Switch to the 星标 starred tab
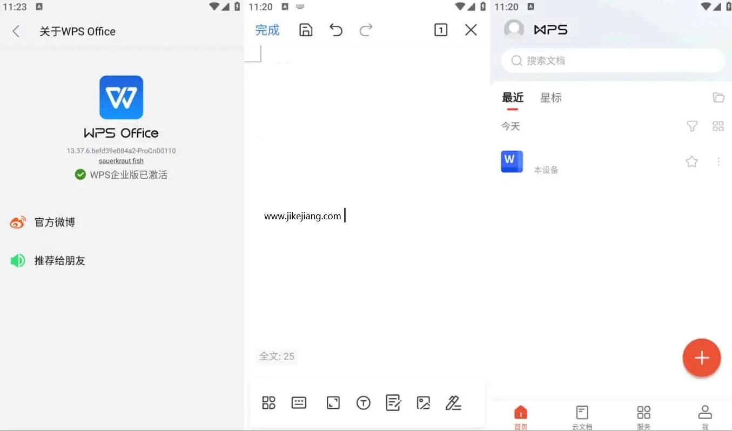732x431 pixels. click(x=551, y=98)
